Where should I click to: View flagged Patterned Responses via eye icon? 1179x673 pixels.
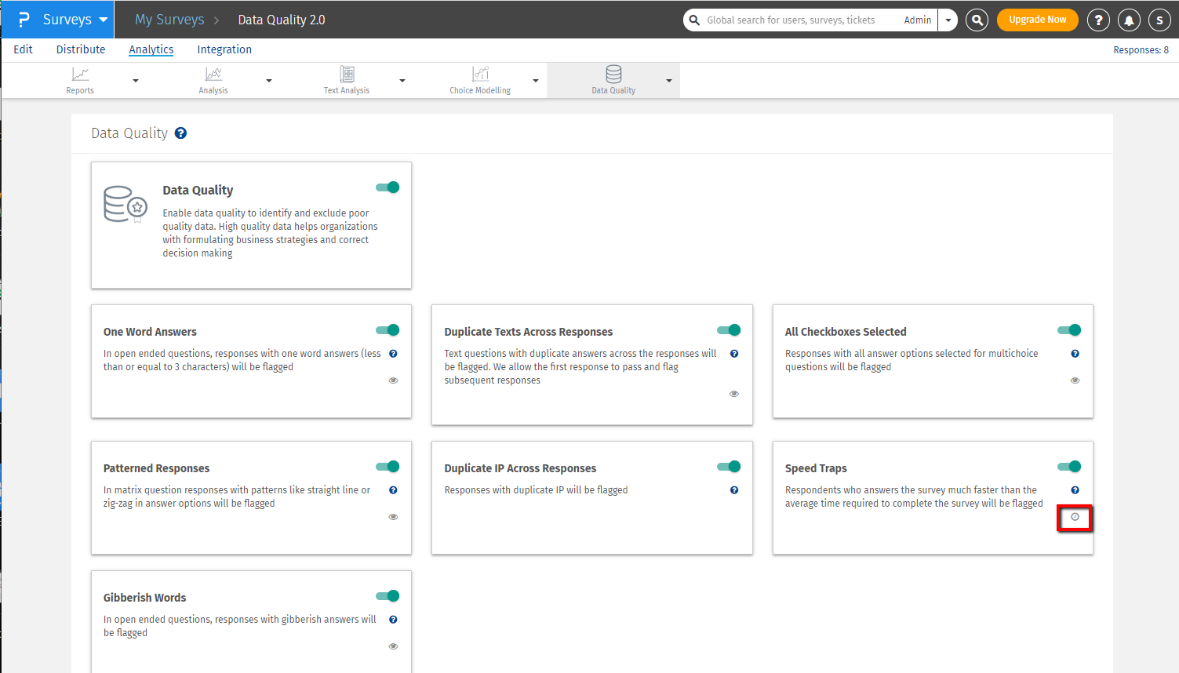pyautogui.click(x=394, y=517)
